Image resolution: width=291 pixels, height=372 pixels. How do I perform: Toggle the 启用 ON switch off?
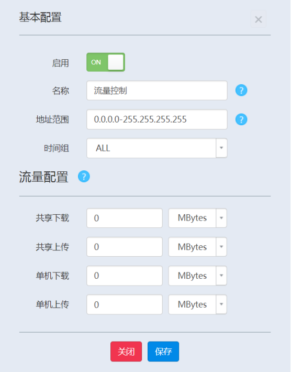[106, 62]
